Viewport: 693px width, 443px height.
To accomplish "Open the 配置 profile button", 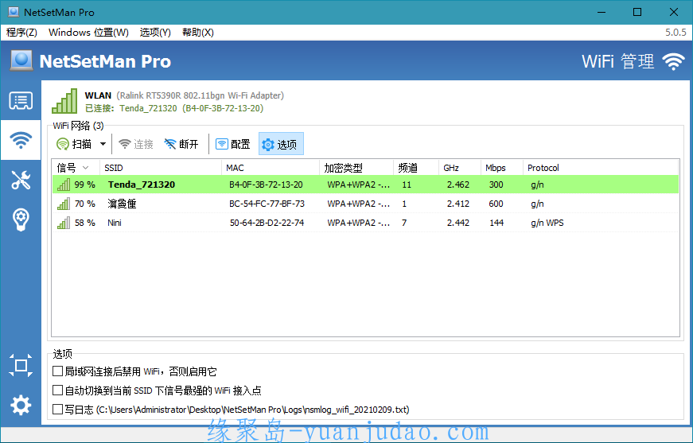I will 232,144.
